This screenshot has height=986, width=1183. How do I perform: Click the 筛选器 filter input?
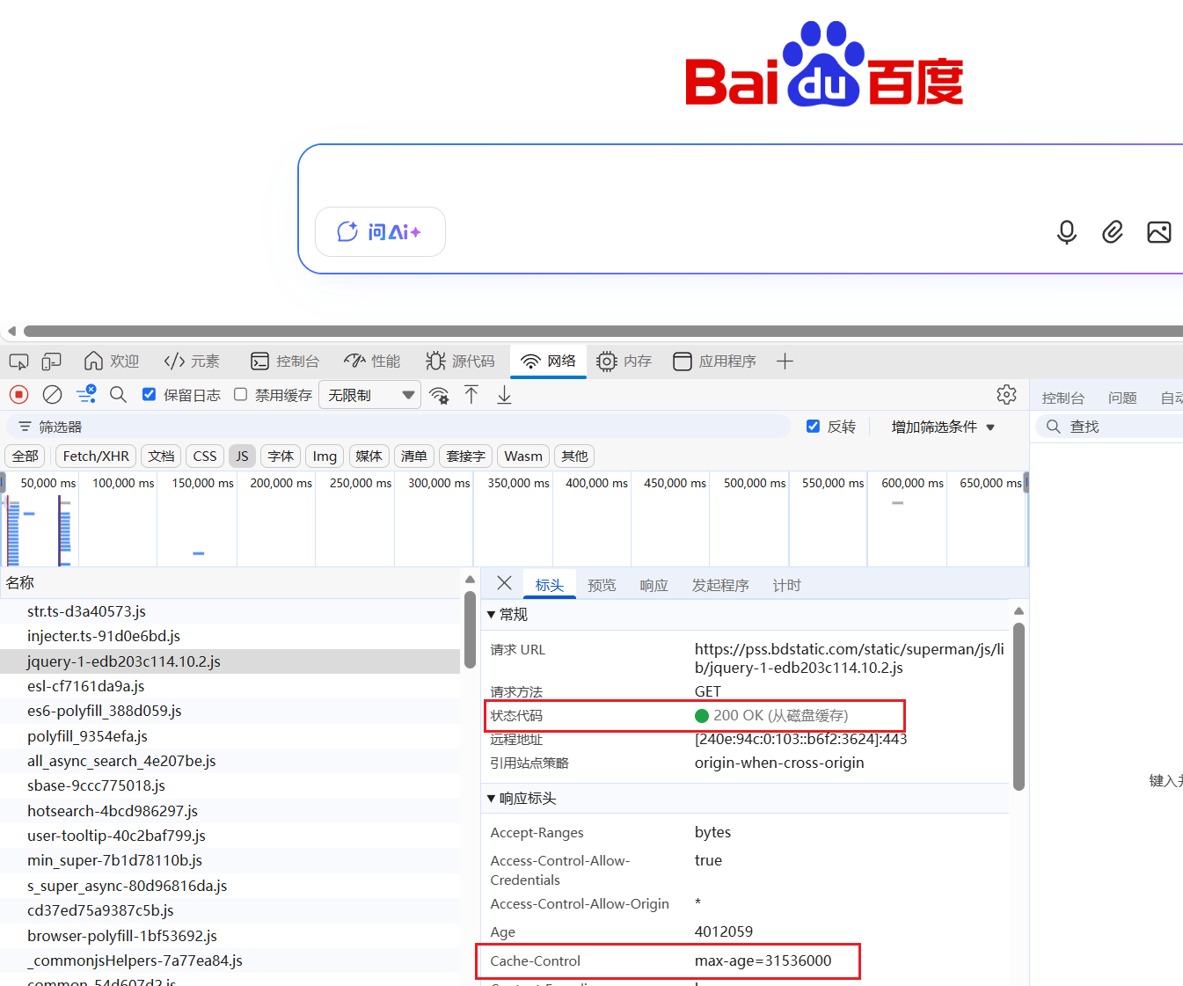click(x=400, y=427)
